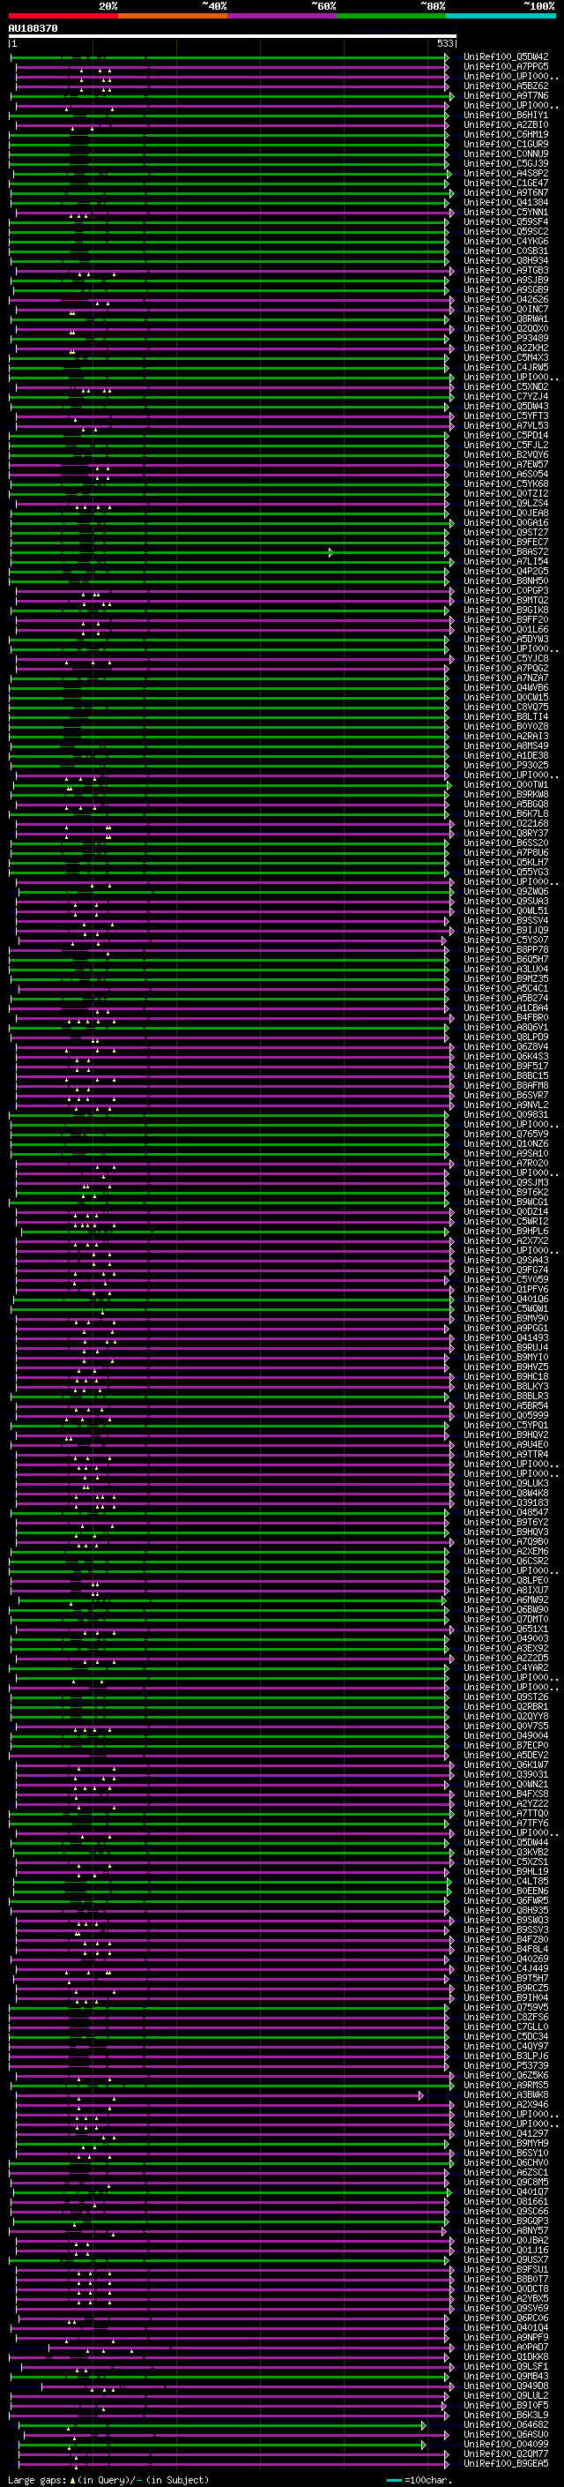The image size is (564, 2487).
Task: Click hit label UniRef100_Q41384
Action: coord(505,203)
